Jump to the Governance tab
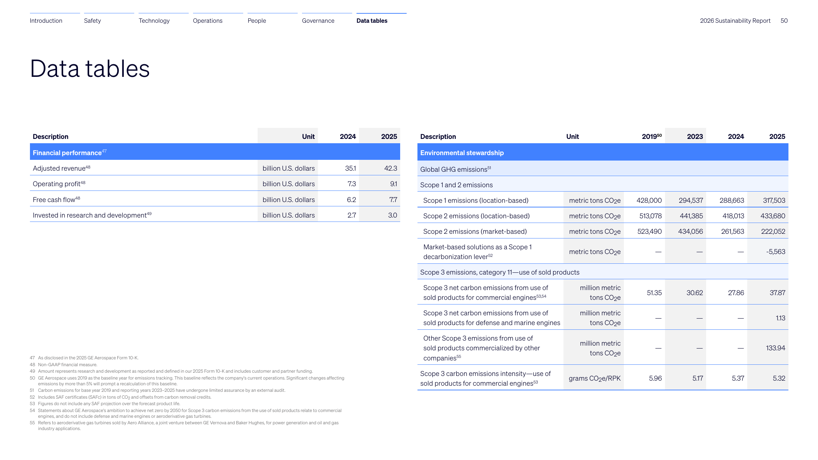This screenshot has height=460, width=818. [x=318, y=21]
